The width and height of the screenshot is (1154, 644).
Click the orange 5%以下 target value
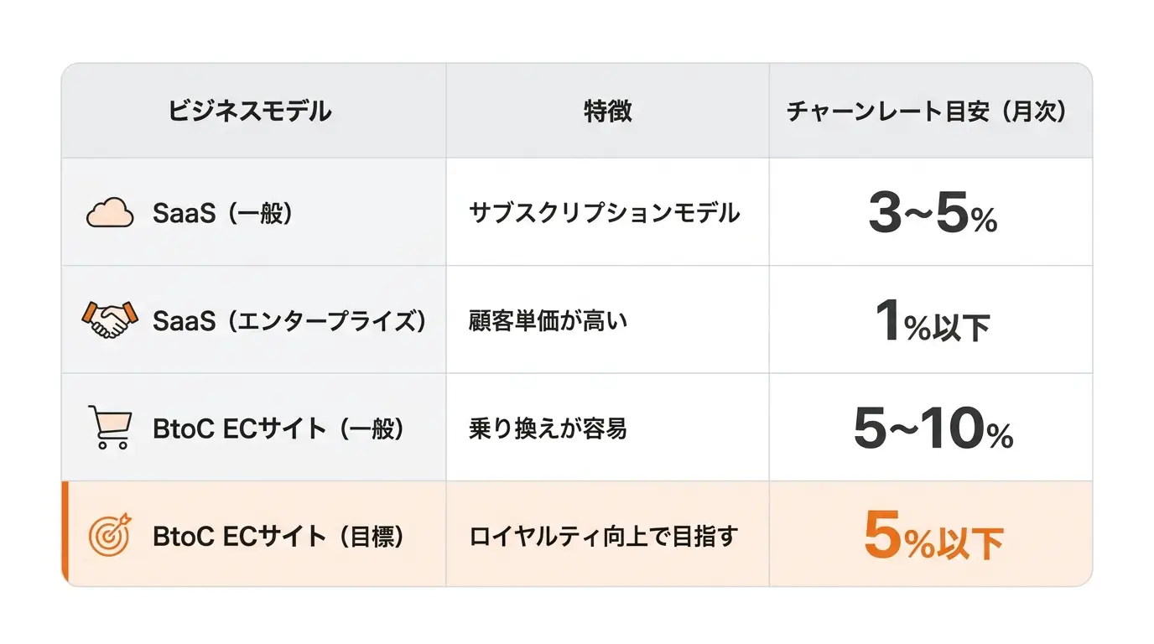point(933,538)
